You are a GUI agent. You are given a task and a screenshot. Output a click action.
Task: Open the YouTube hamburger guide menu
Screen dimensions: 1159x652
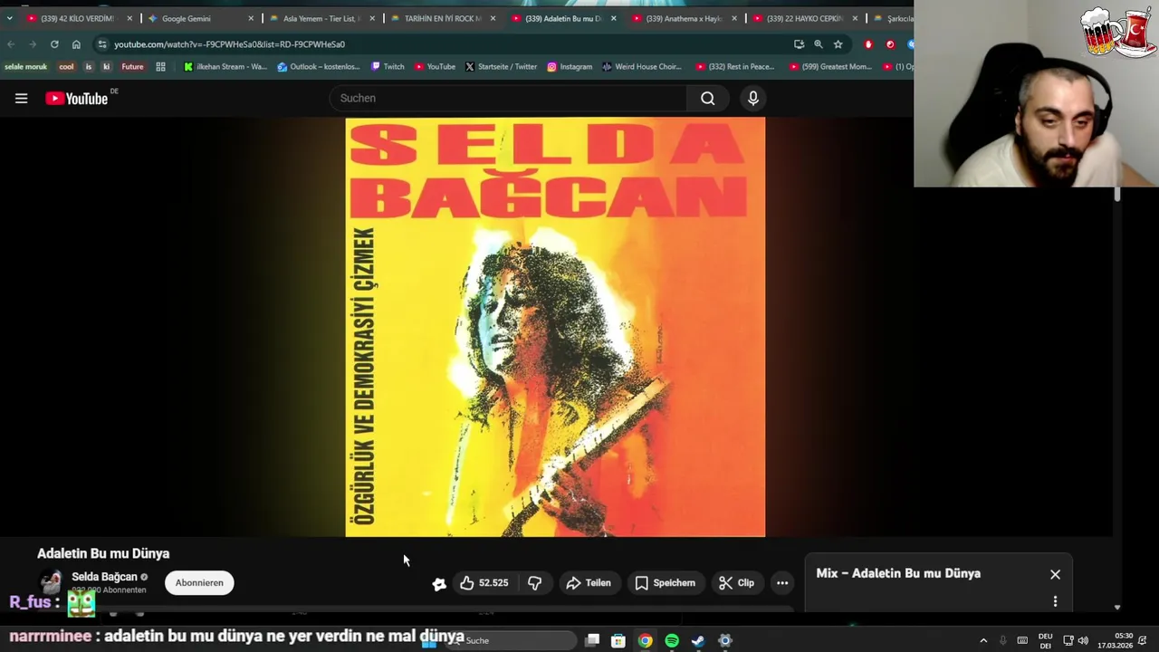[x=21, y=98]
